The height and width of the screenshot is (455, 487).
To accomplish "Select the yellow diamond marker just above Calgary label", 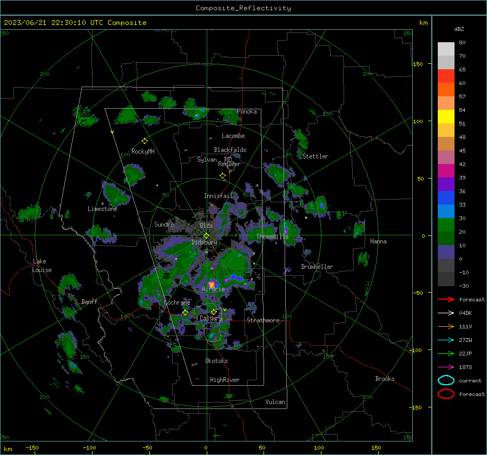I will 214,312.
